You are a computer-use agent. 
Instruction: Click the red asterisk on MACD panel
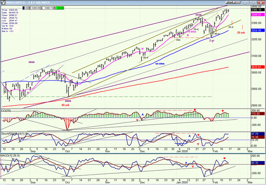coord(224,158)
